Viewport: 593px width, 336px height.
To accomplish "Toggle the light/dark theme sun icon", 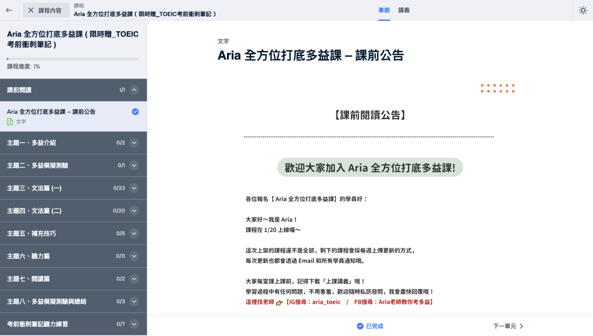I will click(x=583, y=10).
